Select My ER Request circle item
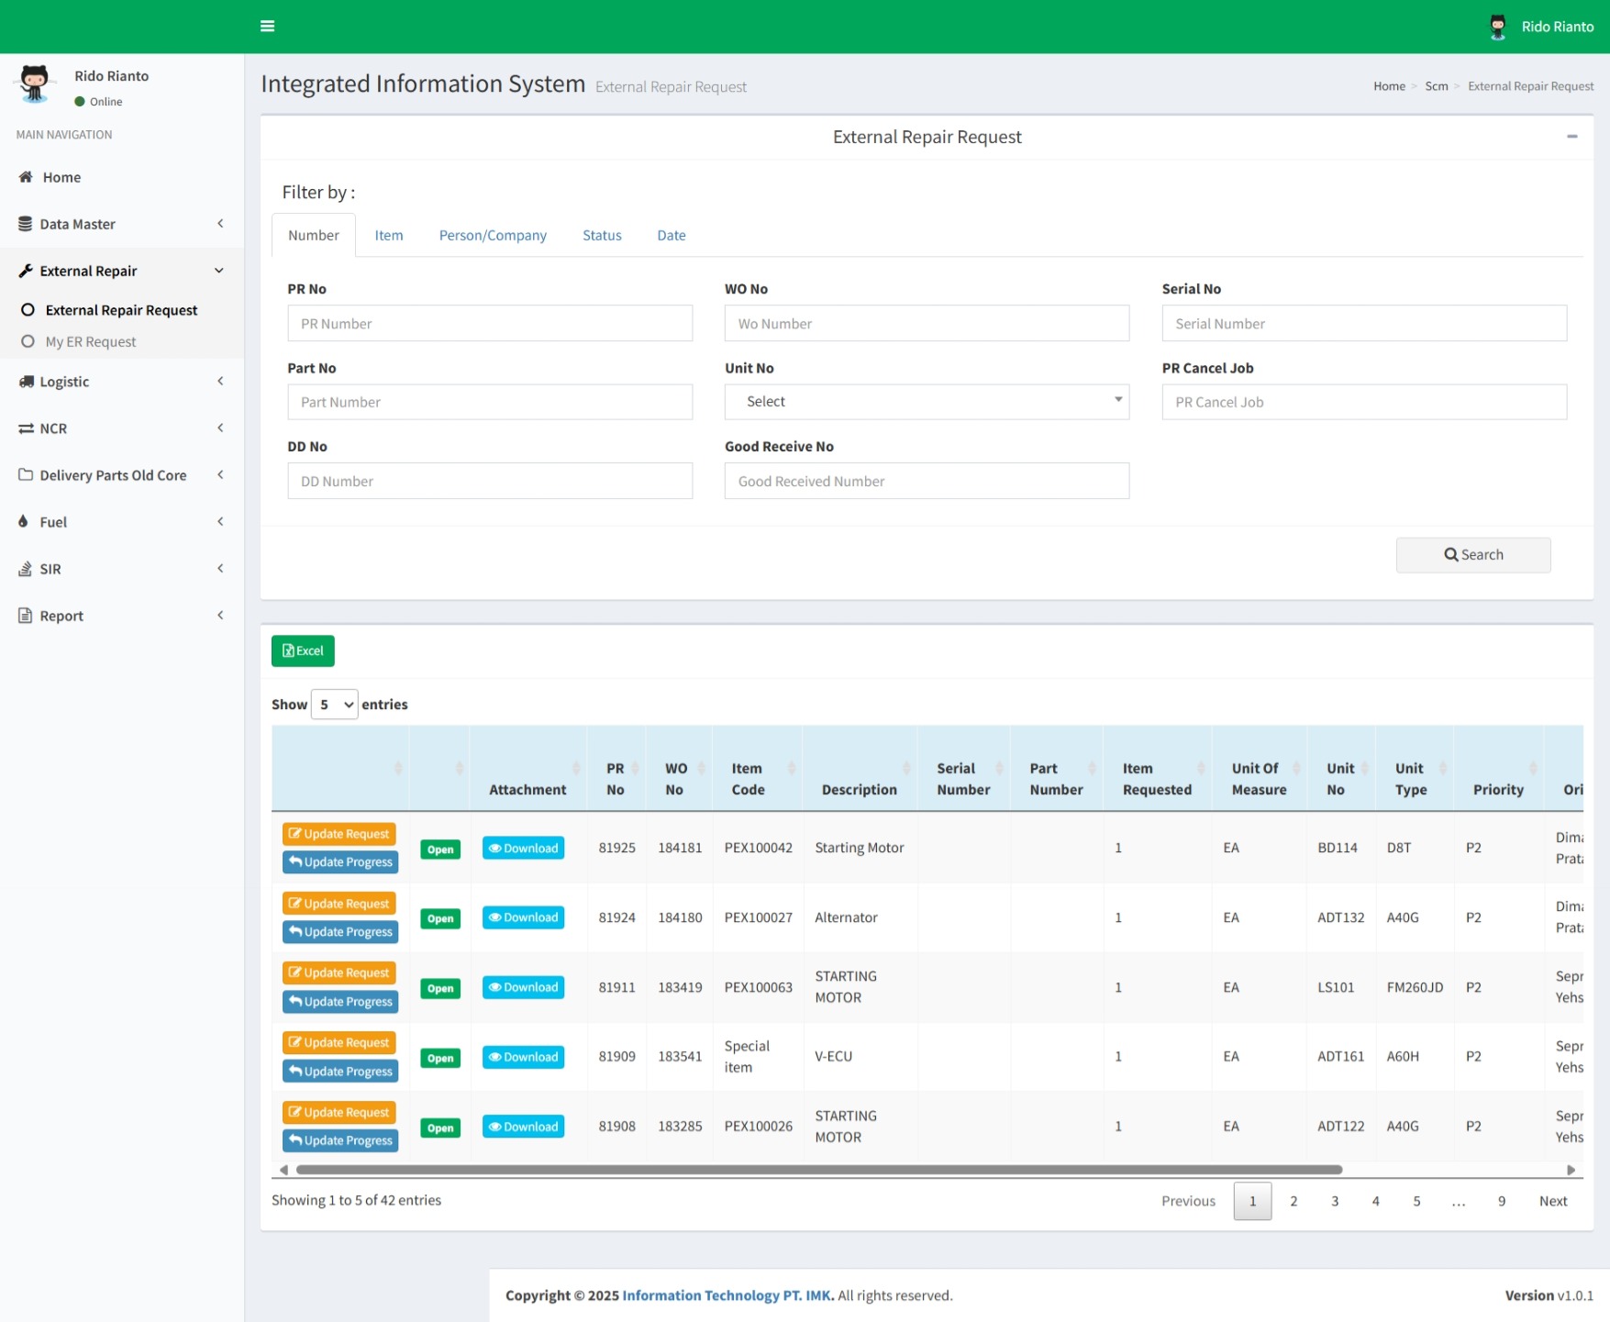Viewport: 1610px width, 1322px height. click(x=28, y=341)
